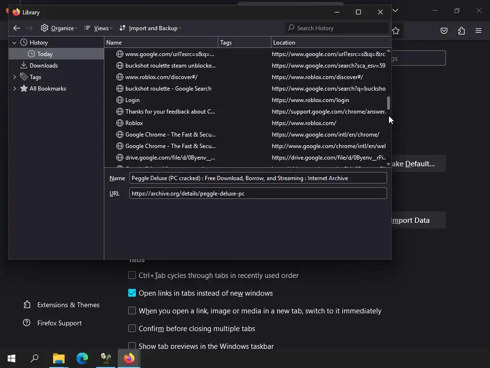Enable switch to new tab immediately checkbox

(132, 310)
